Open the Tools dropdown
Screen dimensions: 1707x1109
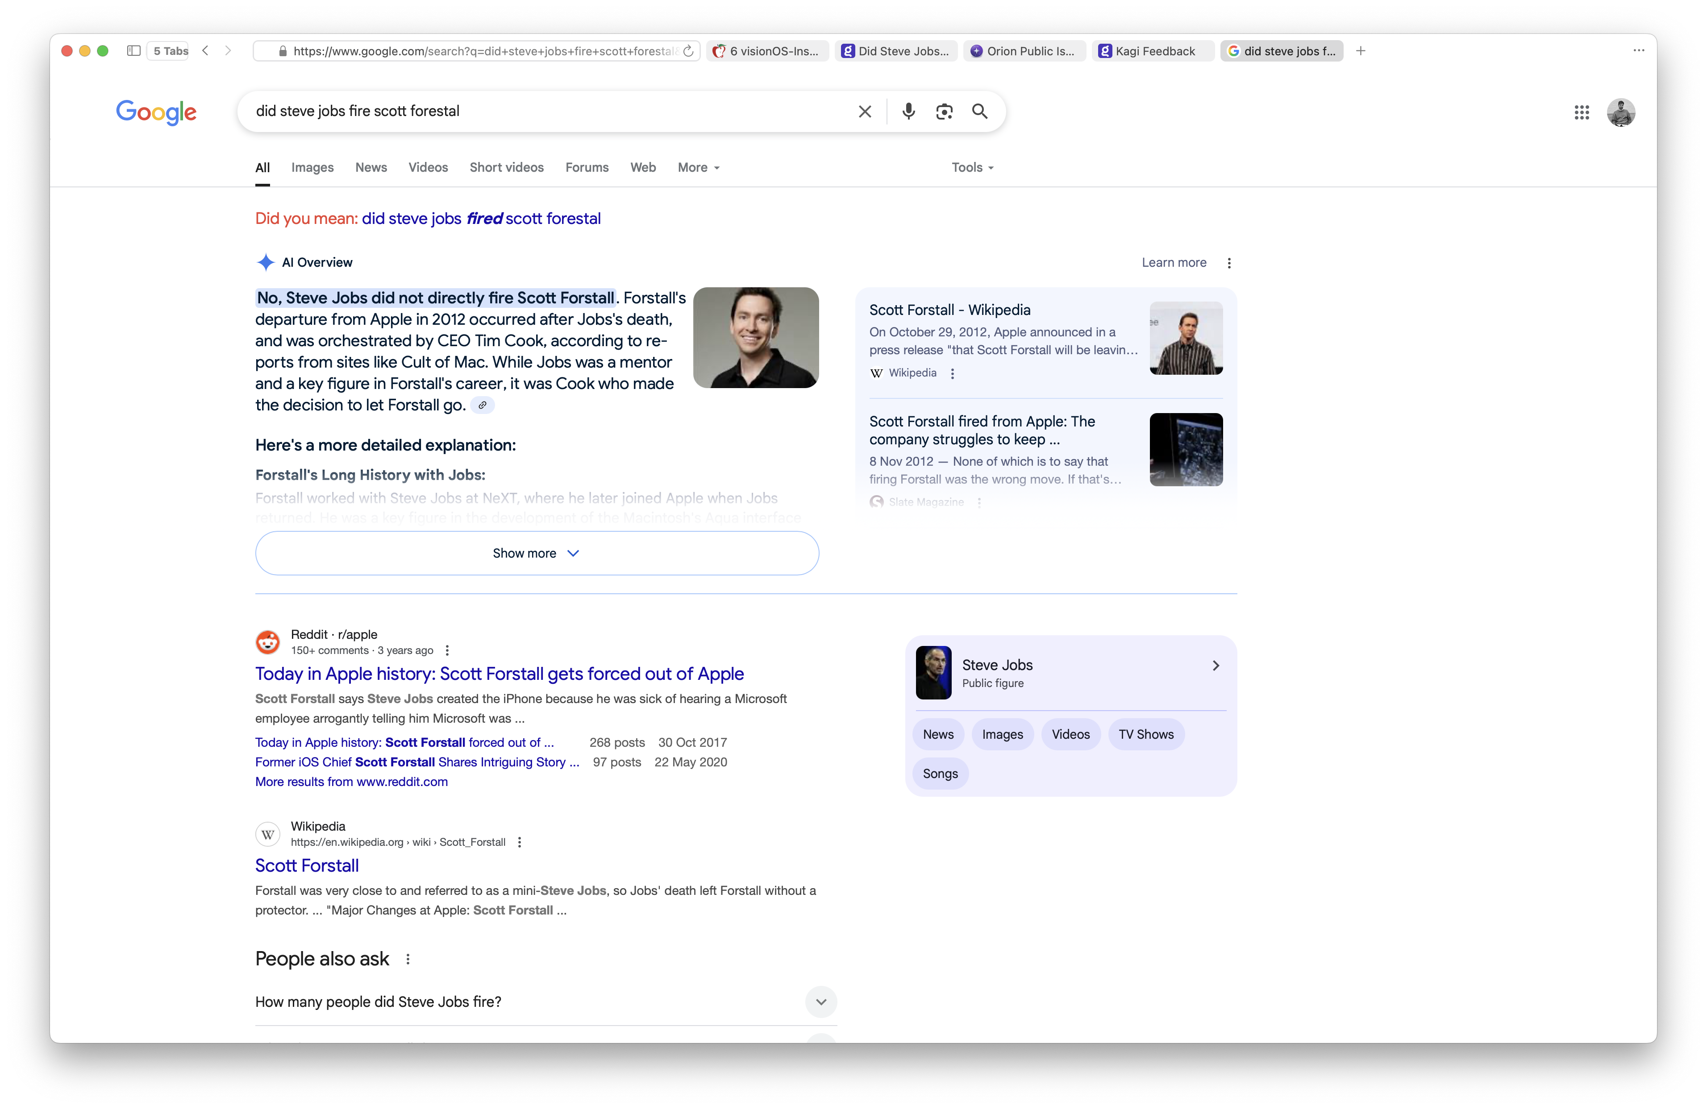pyautogui.click(x=972, y=168)
